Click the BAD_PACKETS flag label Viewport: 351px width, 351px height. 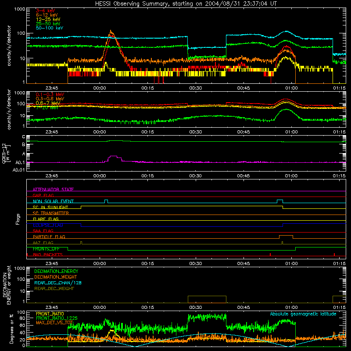tap(48, 254)
